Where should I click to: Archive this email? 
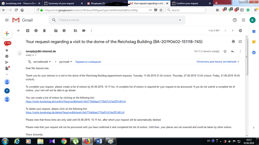point(27,31)
